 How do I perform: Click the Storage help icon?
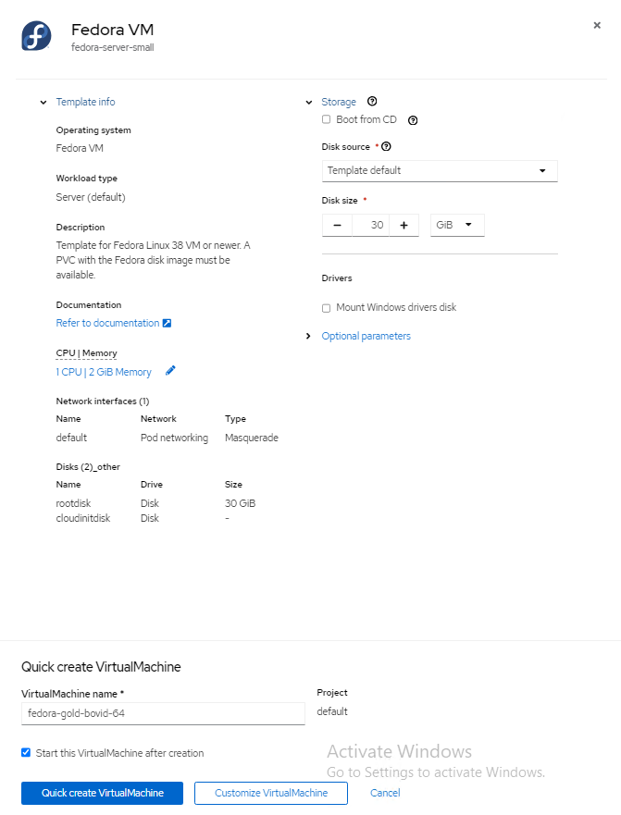click(x=372, y=102)
